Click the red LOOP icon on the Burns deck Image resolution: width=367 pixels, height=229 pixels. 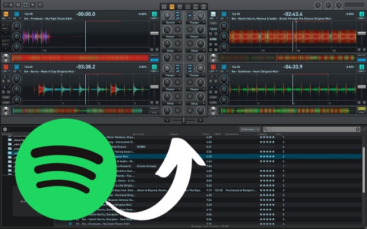6,67
